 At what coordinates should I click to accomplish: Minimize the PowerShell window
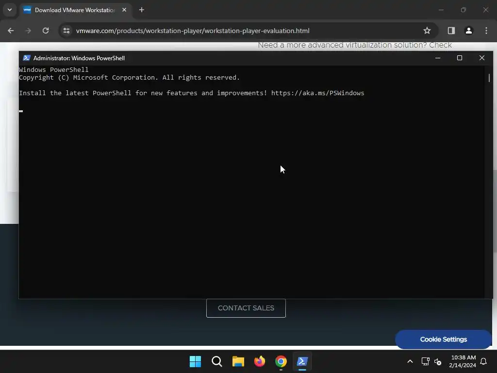coord(438,58)
